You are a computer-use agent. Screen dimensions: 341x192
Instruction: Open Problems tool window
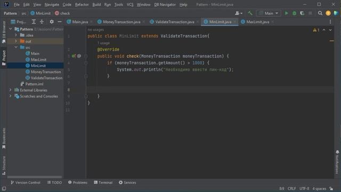(x=78, y=182)
